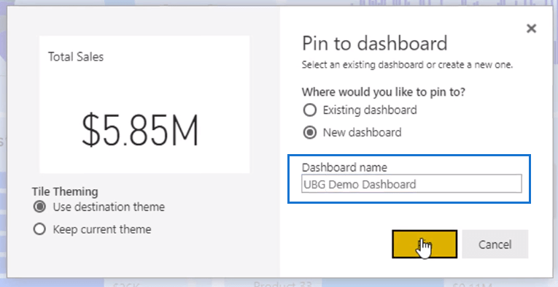Viewport: 558px width, 287px height.
Task: Select the Existing dashboard radio button
Action: click(309, 110)
